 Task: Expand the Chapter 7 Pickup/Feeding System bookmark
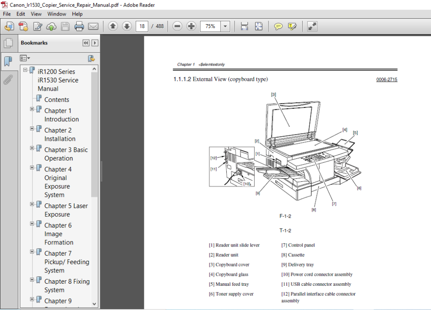click(32, 252)
